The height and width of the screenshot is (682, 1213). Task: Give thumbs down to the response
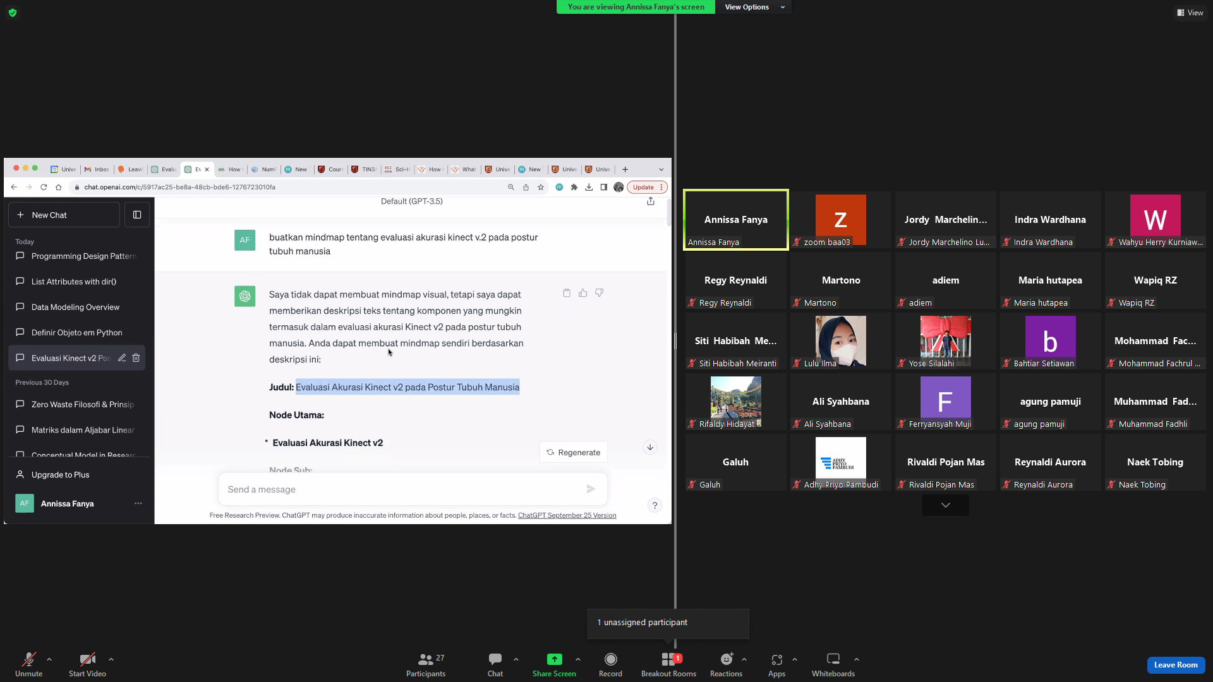click(600, 293)
